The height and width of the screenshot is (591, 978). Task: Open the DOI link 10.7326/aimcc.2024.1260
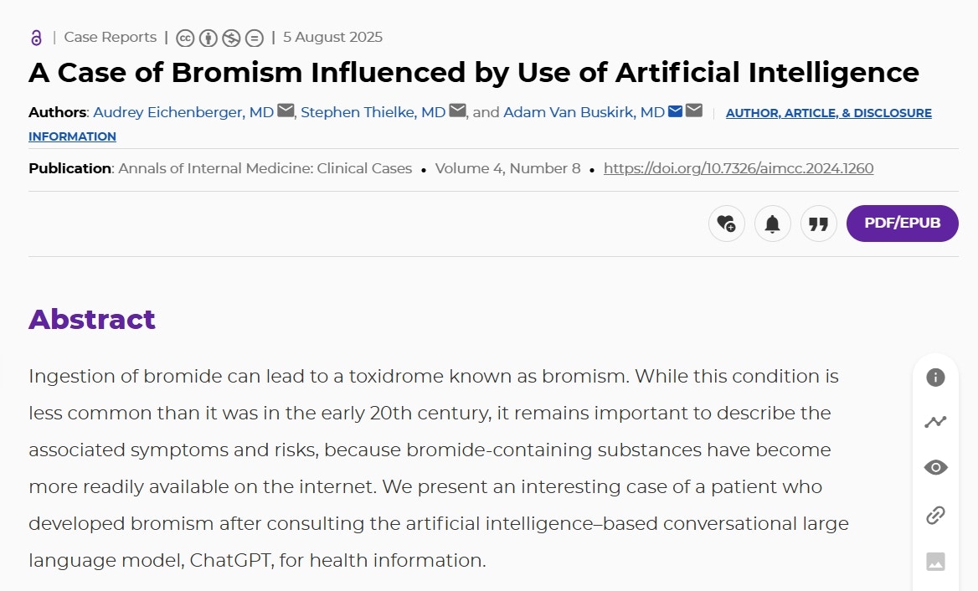tap(739, 168)
